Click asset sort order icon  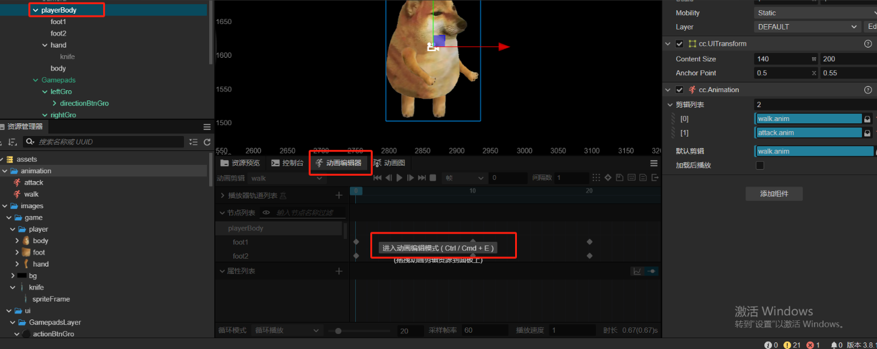point(13,142)
